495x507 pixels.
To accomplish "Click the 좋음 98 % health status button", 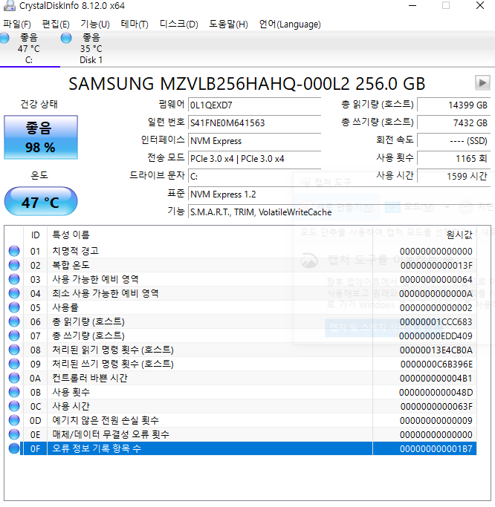I will point(41,137).
